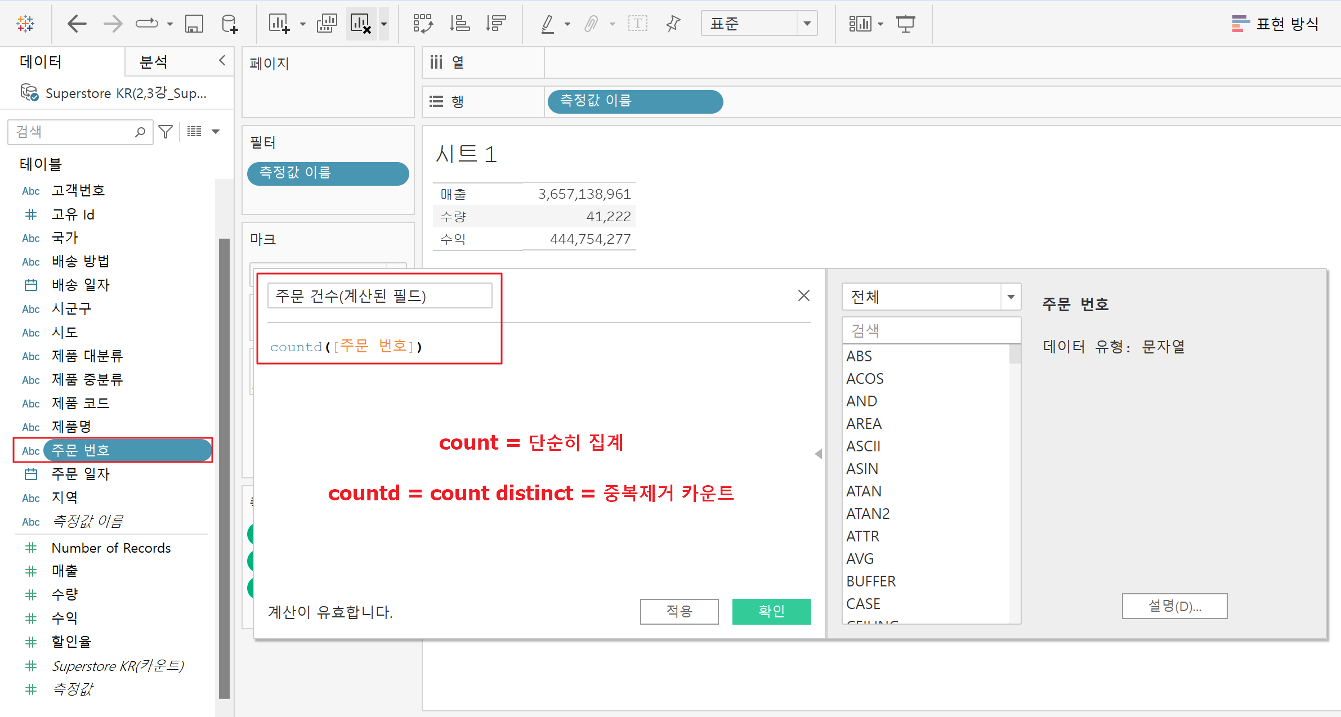The width and height of the screenshot is (1341, 717).
Task: Click the duplicate sheet icon
Action: (x=327, y=24)
